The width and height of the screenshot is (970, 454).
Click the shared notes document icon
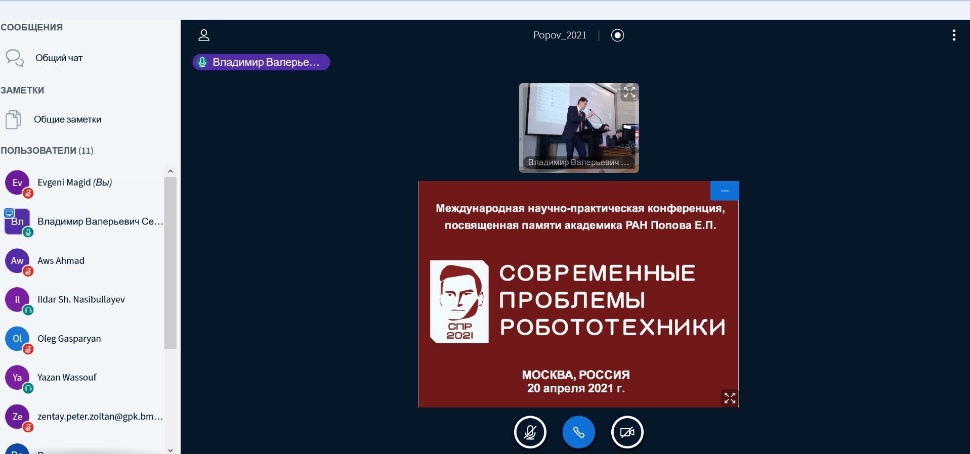point(13,120)
